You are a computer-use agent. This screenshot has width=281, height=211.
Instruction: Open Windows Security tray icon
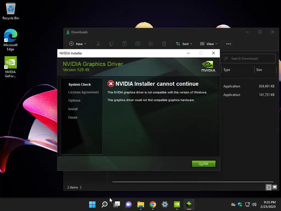[240, 204]
